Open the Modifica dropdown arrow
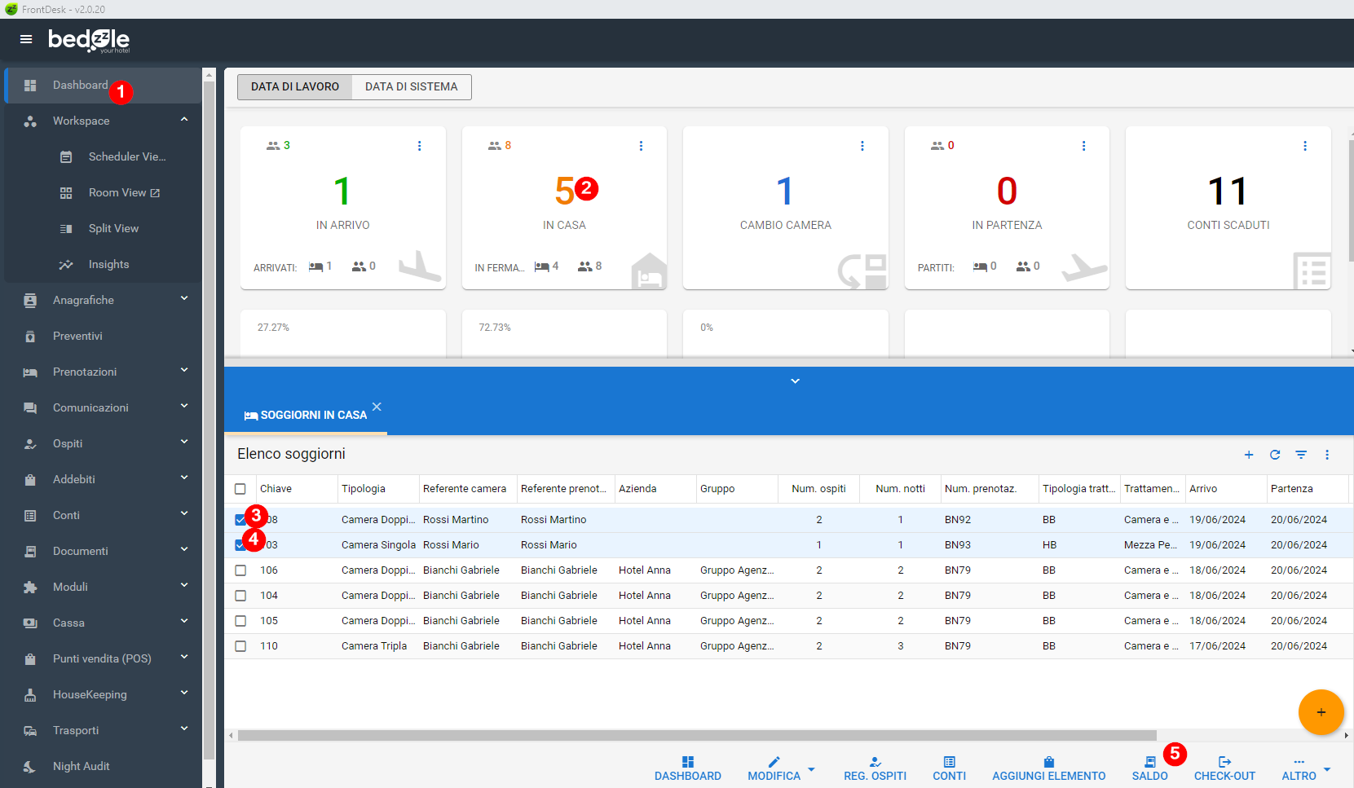 pos(811,769)
